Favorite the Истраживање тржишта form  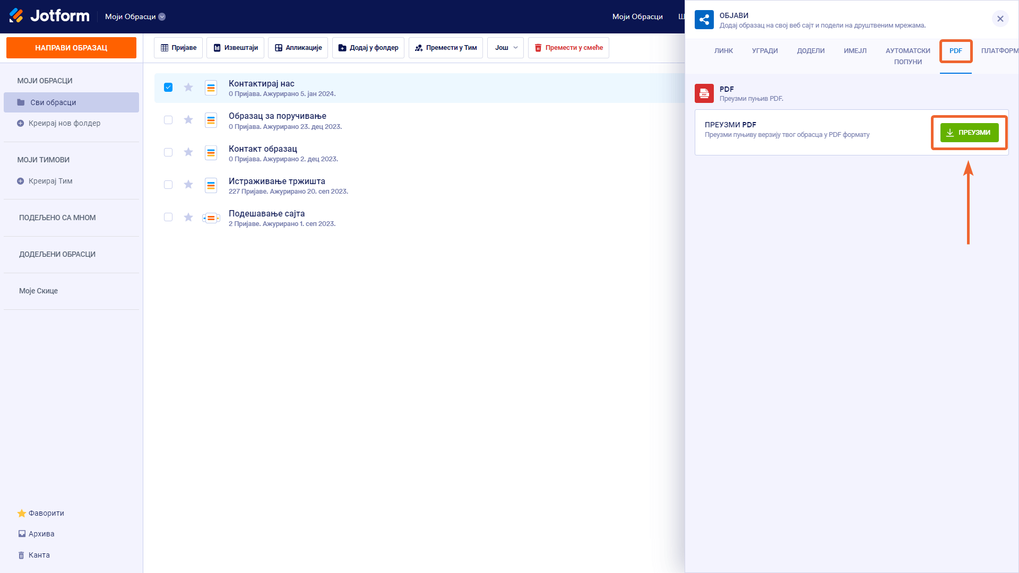188,185
